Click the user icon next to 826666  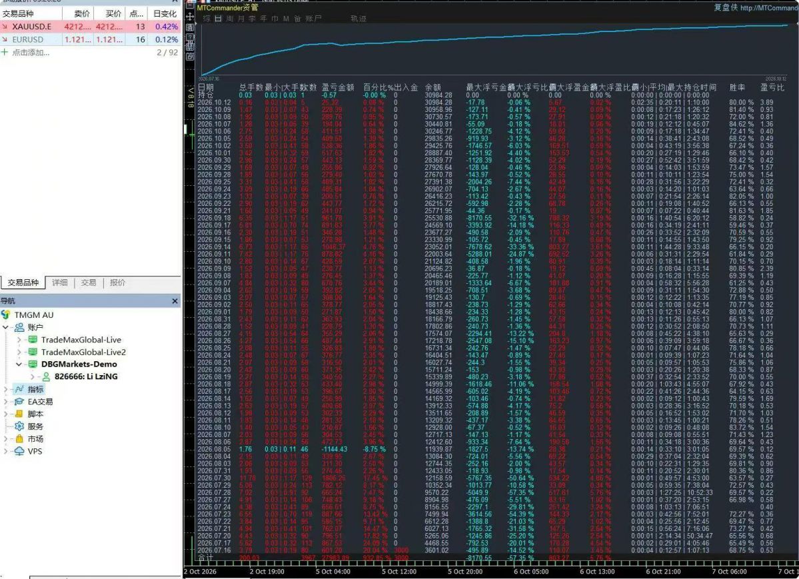point(46,376)
